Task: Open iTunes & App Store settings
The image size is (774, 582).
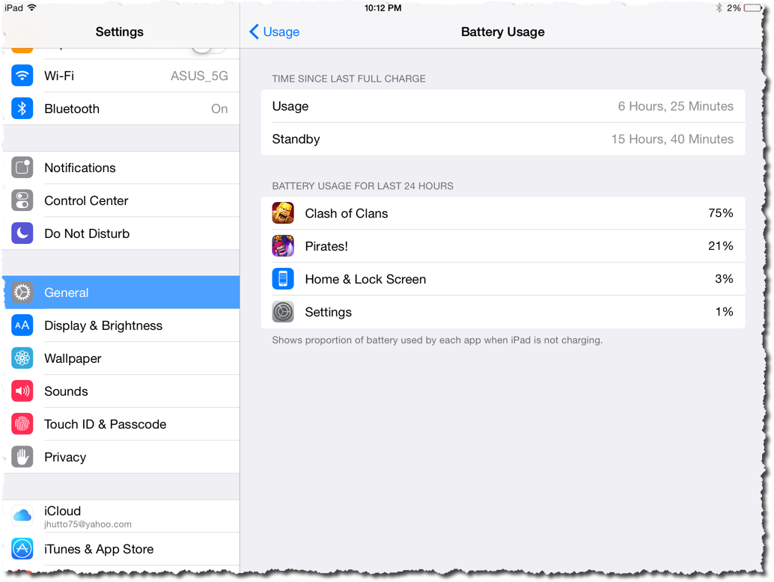Action: pyautogui.click(x=121, y=549)
